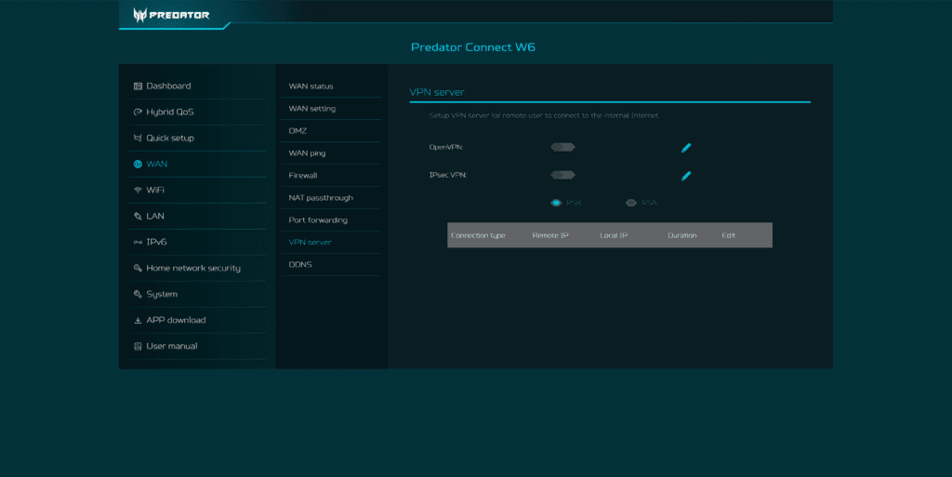Viewport: 952px width, 477px height.
Task: Edit IPsec VPN settings with pencil icon
Action: [686, 175]
